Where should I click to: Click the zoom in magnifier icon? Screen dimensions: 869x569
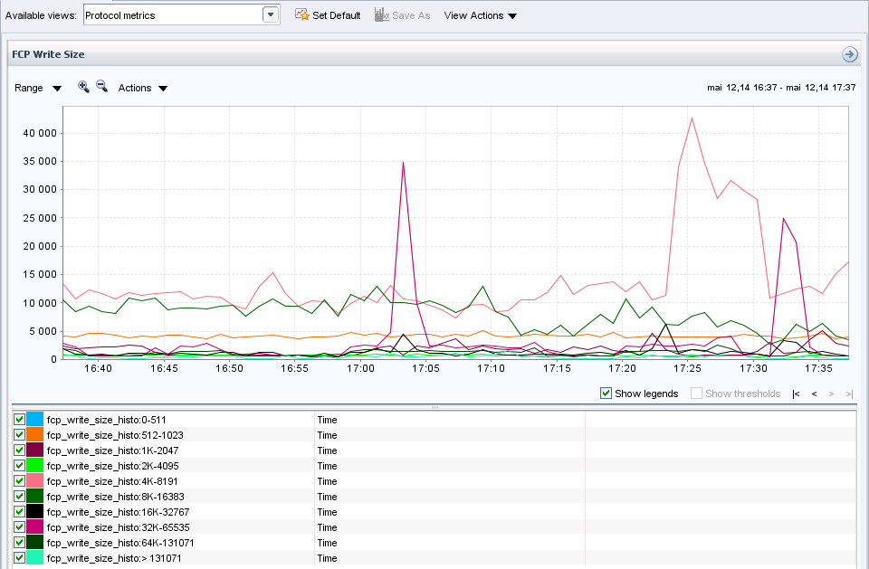coord(83,87)
